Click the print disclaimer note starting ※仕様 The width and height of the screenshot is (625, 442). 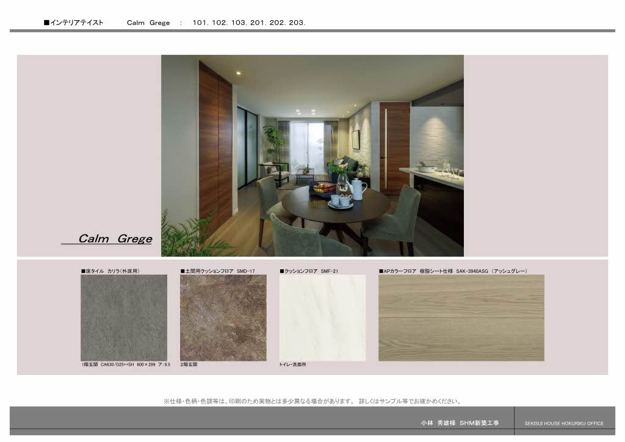(x=312, y=401)
